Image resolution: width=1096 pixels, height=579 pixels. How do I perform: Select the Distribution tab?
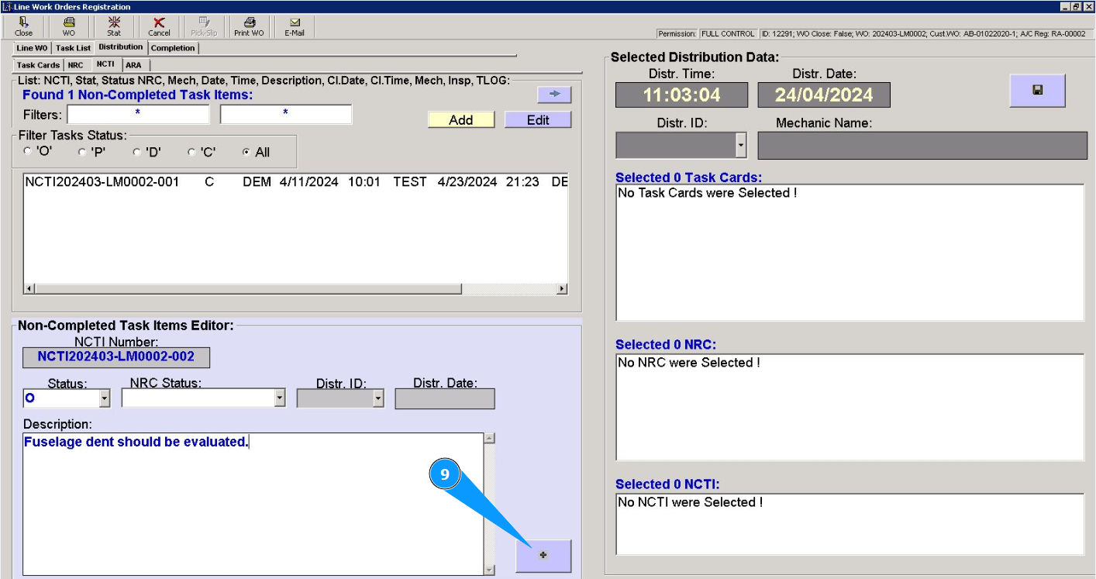(121, 47)
